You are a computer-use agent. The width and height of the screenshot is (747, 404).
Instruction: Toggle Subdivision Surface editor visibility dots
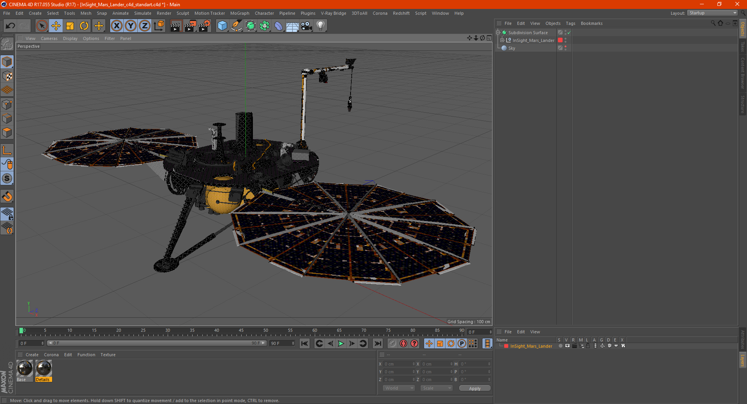coord(565,33)
